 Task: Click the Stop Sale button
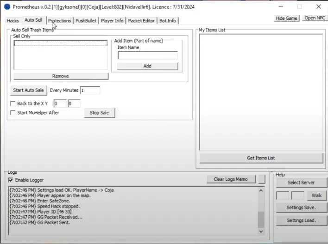point(99,113)
